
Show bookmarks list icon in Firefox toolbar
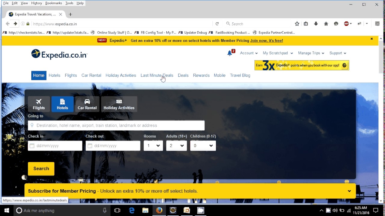pyautogui.click(x=306, y=24)
